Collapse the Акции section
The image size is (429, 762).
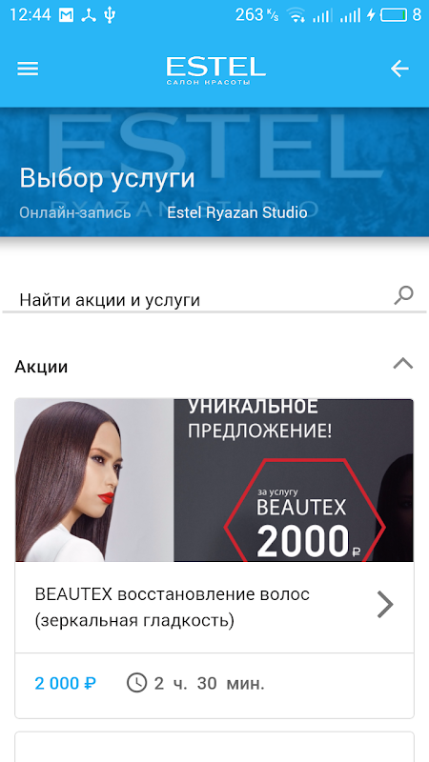click(402, 364)
